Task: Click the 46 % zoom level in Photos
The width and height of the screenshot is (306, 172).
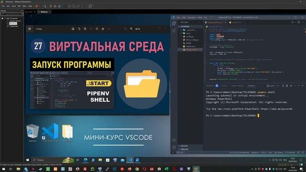Action: pyautogui.click(x=138, y=29)
